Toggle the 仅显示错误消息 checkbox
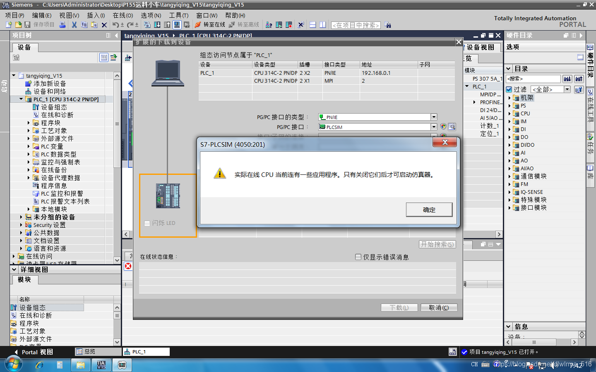The width and height of the screenshot is (596, 372). coord(358,257)
